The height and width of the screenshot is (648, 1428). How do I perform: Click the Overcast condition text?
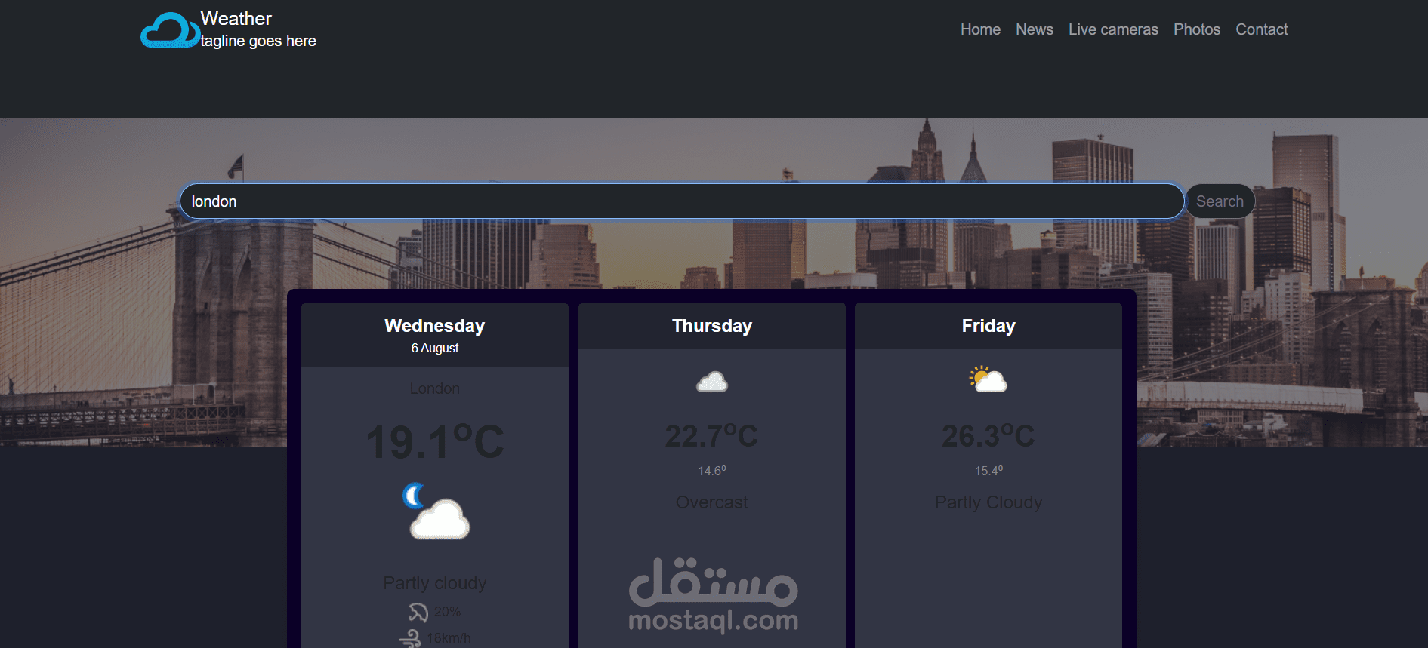click(711, 502)
